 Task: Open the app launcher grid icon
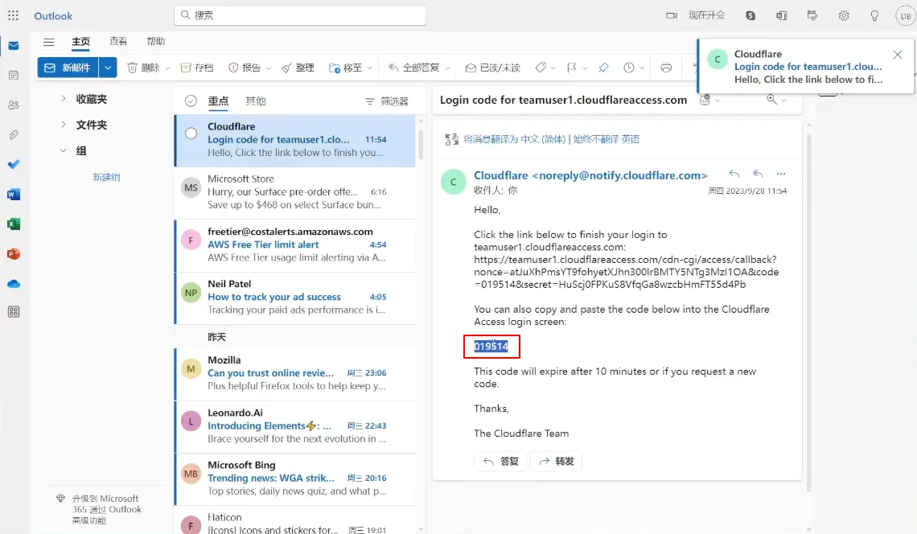pyautogui.click(x=14, y=16)
